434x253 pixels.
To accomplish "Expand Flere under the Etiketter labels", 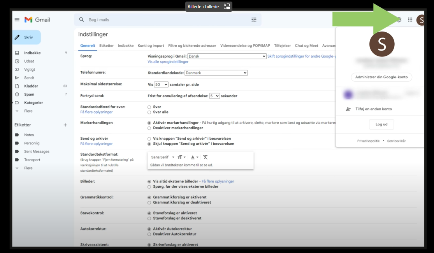I will coord(28,168).
